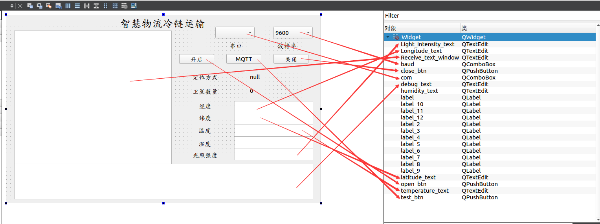The width and height of the screenshot is (600, 224).
Task: Select baud in object tree
Action: (407, 64)
